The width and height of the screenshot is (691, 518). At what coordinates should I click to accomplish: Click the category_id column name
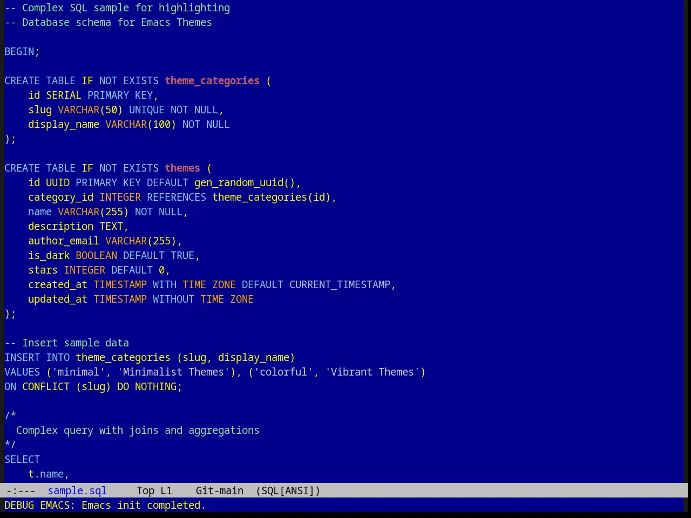(x=61, y=197)
